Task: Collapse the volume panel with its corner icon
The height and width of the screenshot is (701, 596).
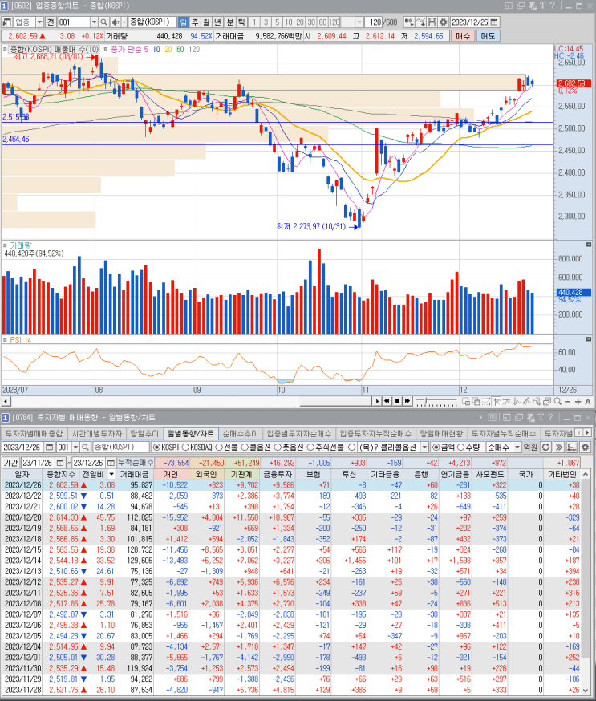Action: coord(589,245)
